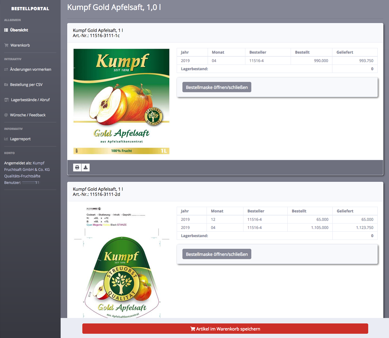Click the Wünsche / Feedback at-sign icon
This screenshot has width=389, height=338.
click(x=6, y=115)
